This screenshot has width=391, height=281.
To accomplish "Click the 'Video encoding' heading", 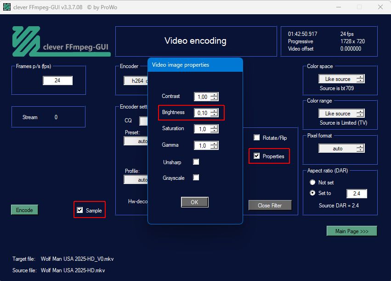I will pyautogui.click(x=196, y=40).
